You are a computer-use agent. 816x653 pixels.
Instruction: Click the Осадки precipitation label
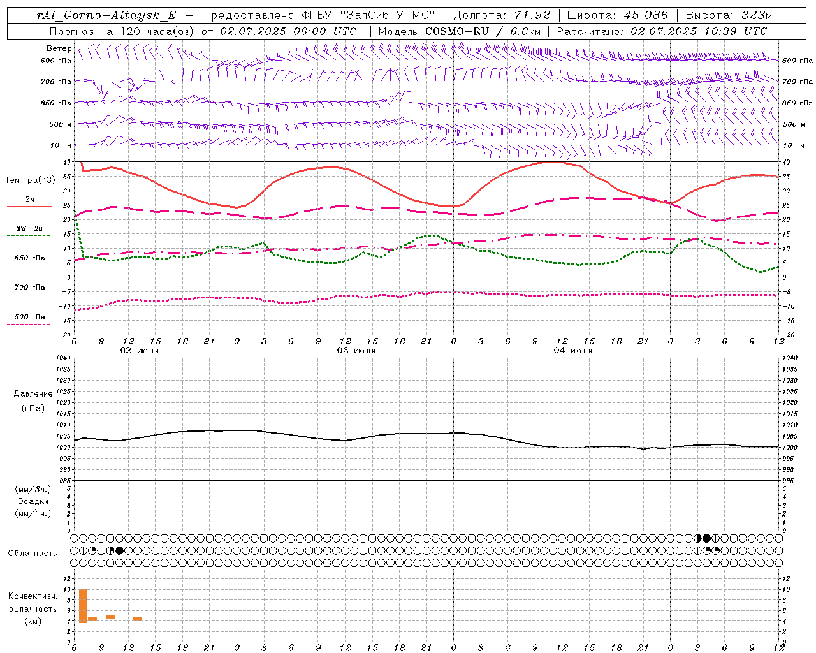33,501
